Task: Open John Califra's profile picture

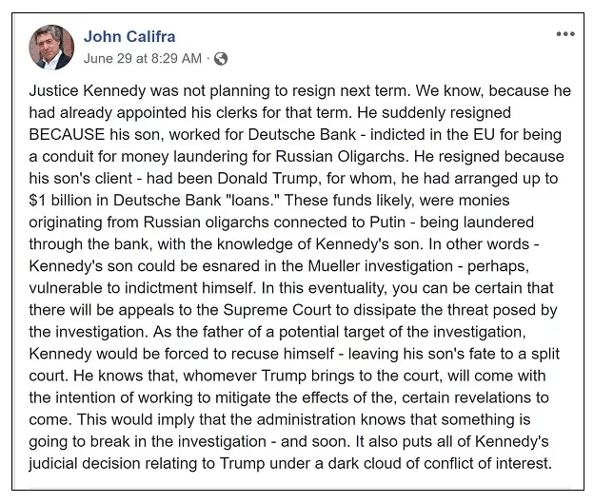Action: click(51, 48)
